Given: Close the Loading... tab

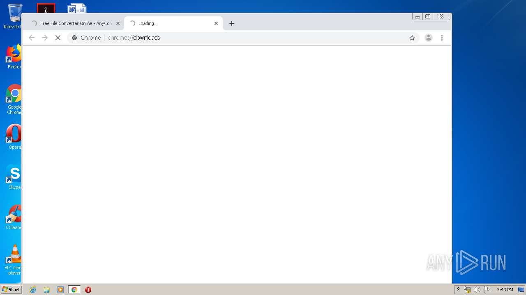Looking at the screenshot, I should click(216, 23).
